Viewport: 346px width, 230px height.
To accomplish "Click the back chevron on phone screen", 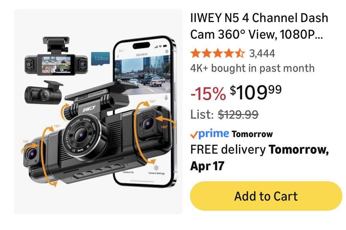I will (118, 56).
